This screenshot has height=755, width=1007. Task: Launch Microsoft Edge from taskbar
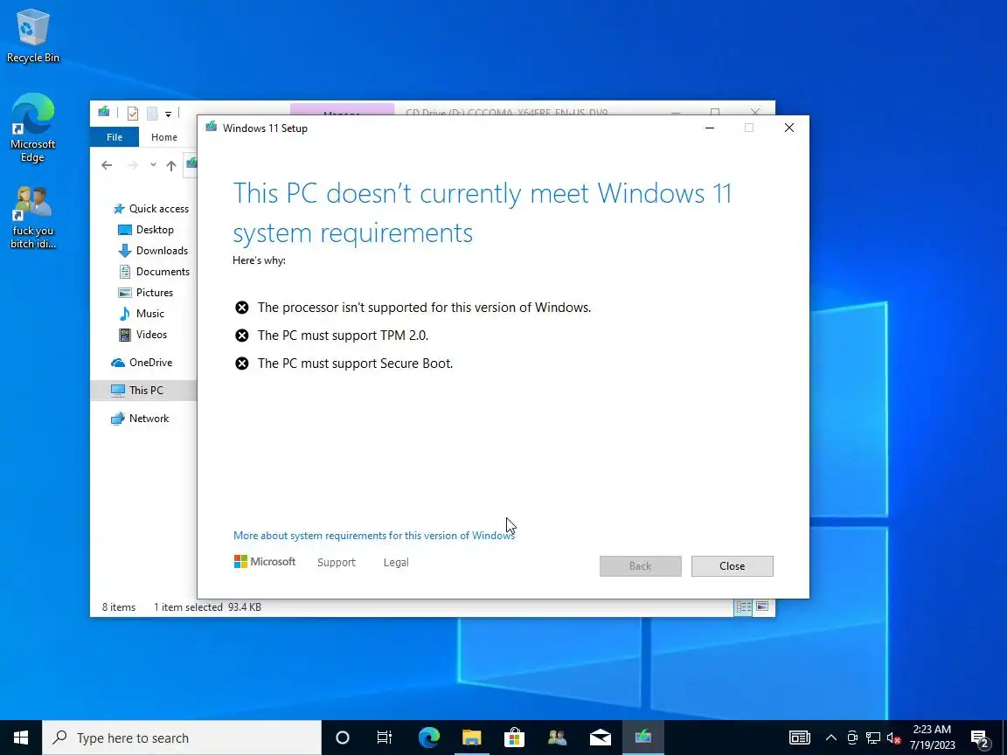tap(428, 738)
